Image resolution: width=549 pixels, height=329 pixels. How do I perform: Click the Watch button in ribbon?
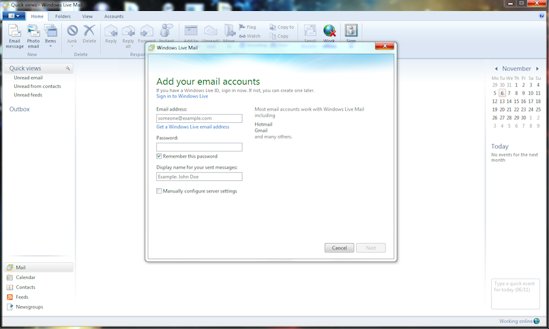[x=250, y=36]
